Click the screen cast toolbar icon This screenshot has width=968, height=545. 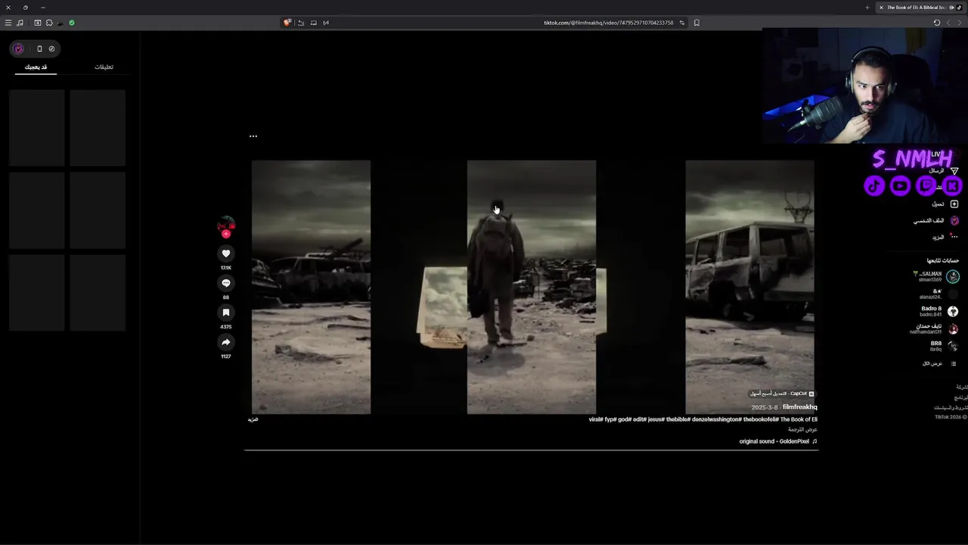pyautogui.click(x=314, y=23)
